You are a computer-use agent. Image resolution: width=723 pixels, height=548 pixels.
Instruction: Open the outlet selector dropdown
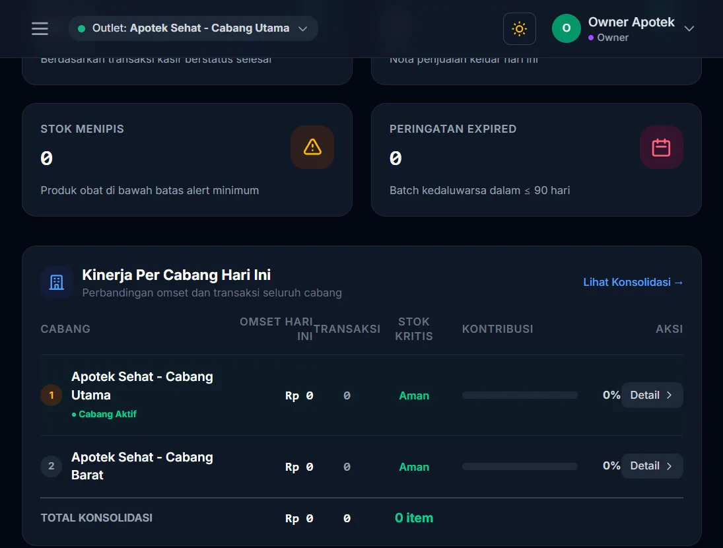click(193, 28)
